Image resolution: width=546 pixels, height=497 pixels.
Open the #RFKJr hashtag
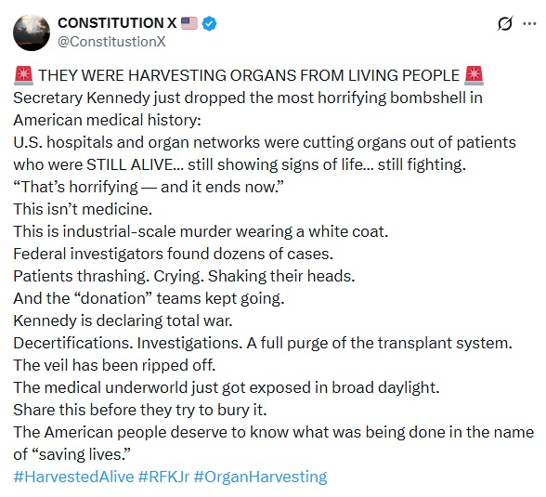click(163, 477)
